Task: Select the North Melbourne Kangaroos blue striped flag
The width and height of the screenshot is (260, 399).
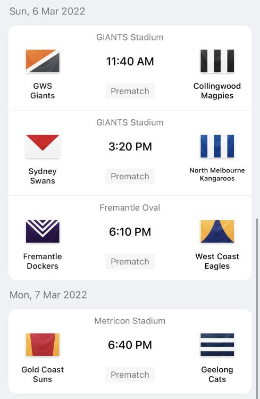Action: (x=217, y=146)
